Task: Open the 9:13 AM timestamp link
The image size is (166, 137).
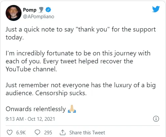Action: click(15, 119)
